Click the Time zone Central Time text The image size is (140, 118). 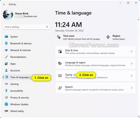tap(82, 39)
